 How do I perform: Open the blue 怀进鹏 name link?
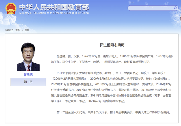pyautogui.click(x=28, y=74)
